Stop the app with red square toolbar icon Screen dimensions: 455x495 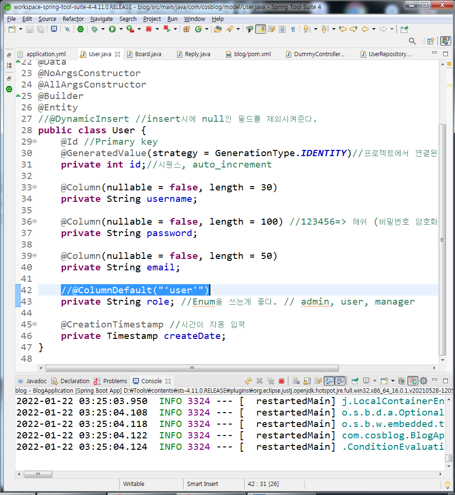coord(148,29)
